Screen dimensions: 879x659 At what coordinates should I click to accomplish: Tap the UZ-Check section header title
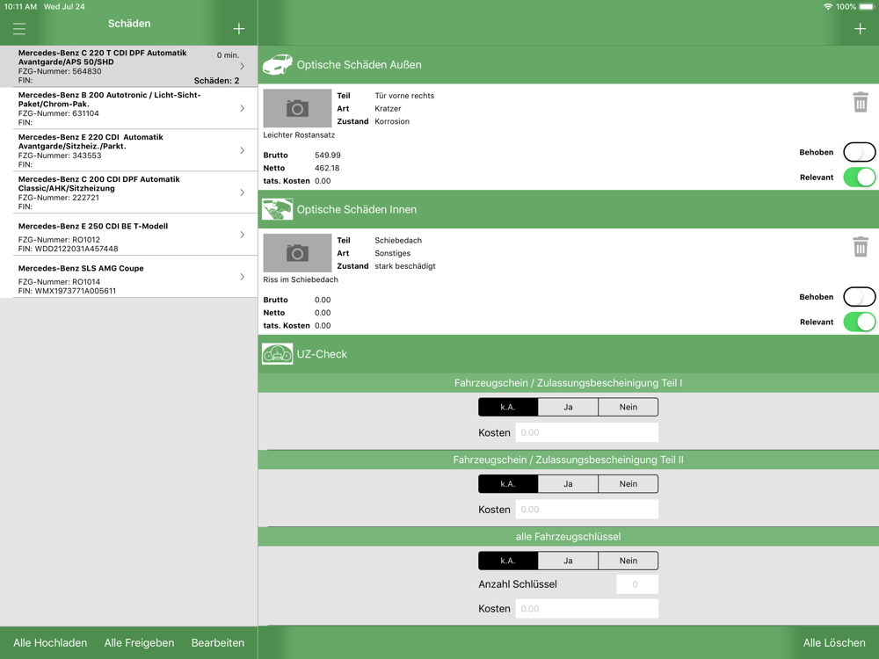tap(322, 353)
